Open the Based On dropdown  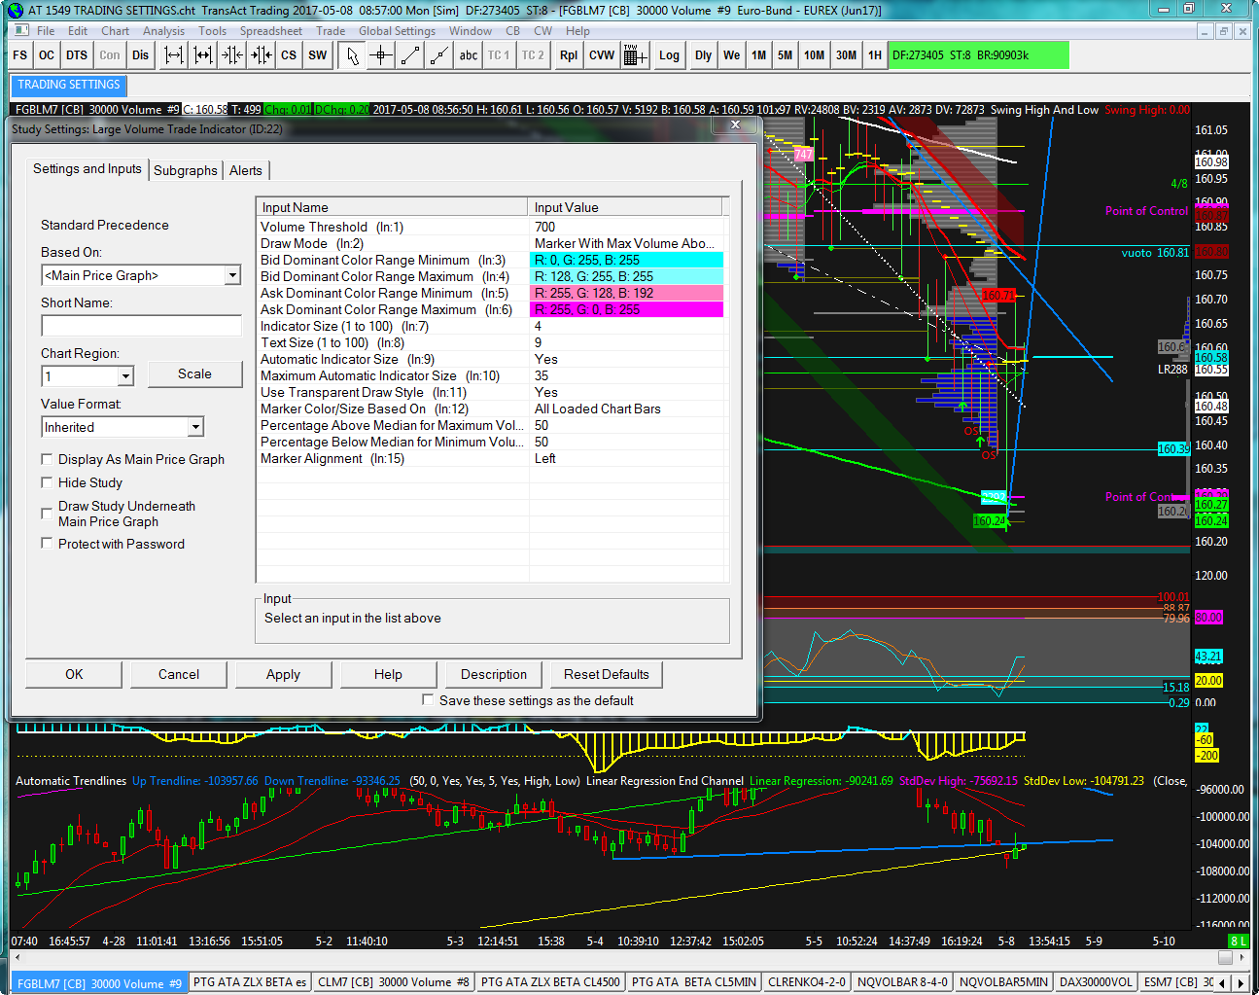232,275
